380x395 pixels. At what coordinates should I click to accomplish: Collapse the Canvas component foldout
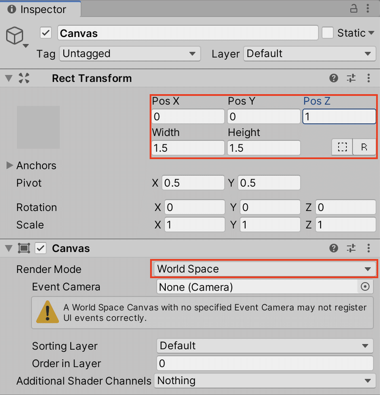click(9, 248)
